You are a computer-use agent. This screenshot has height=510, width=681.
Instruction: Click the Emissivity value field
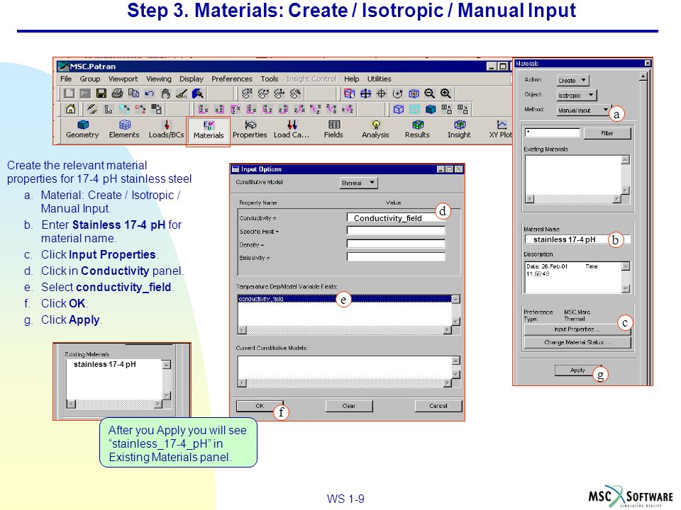point(396,257)
